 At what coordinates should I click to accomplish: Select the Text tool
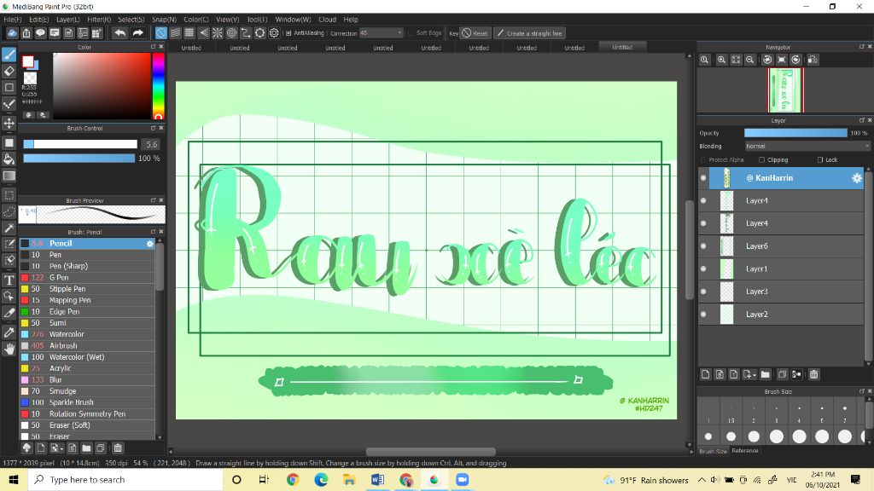click(x=9, y=280)
